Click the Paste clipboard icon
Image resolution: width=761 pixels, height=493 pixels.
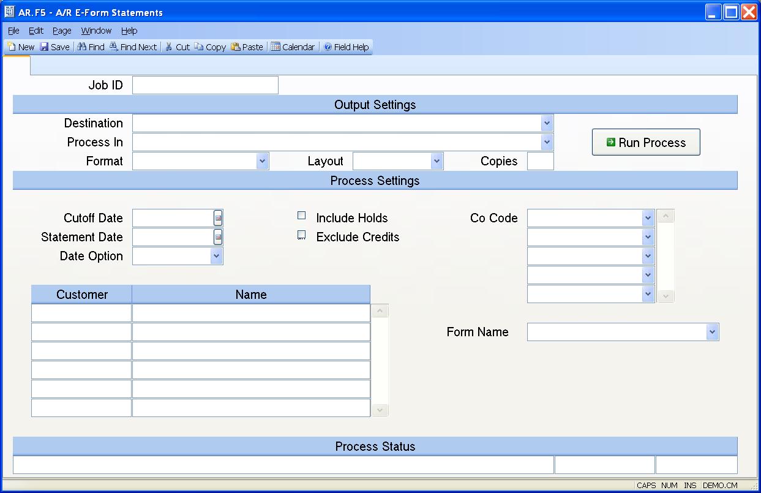pyautogui.click(x=236, y=47)
